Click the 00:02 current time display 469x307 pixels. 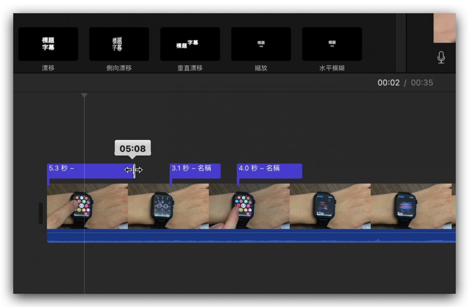click(388, 83)
